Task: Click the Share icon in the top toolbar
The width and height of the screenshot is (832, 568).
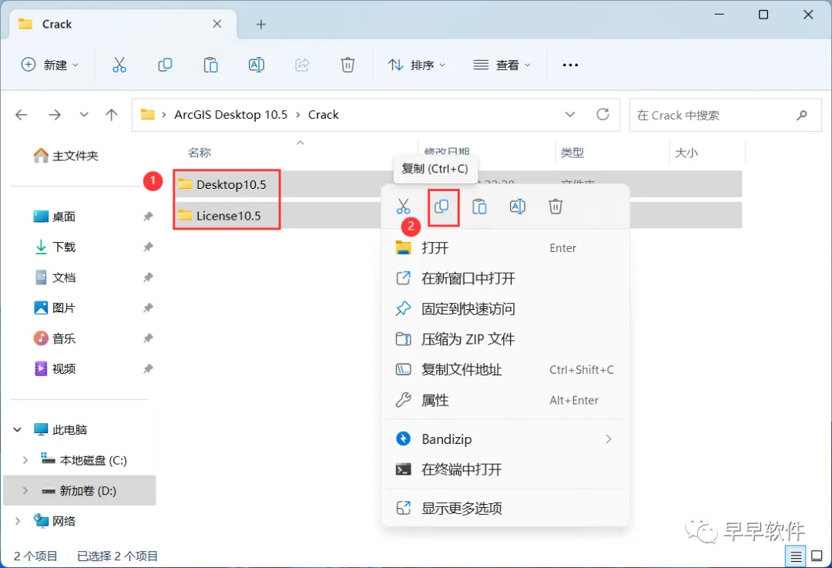Action: [302, 65]
